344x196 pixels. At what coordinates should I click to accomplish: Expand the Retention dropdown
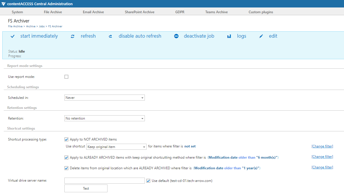104,118
